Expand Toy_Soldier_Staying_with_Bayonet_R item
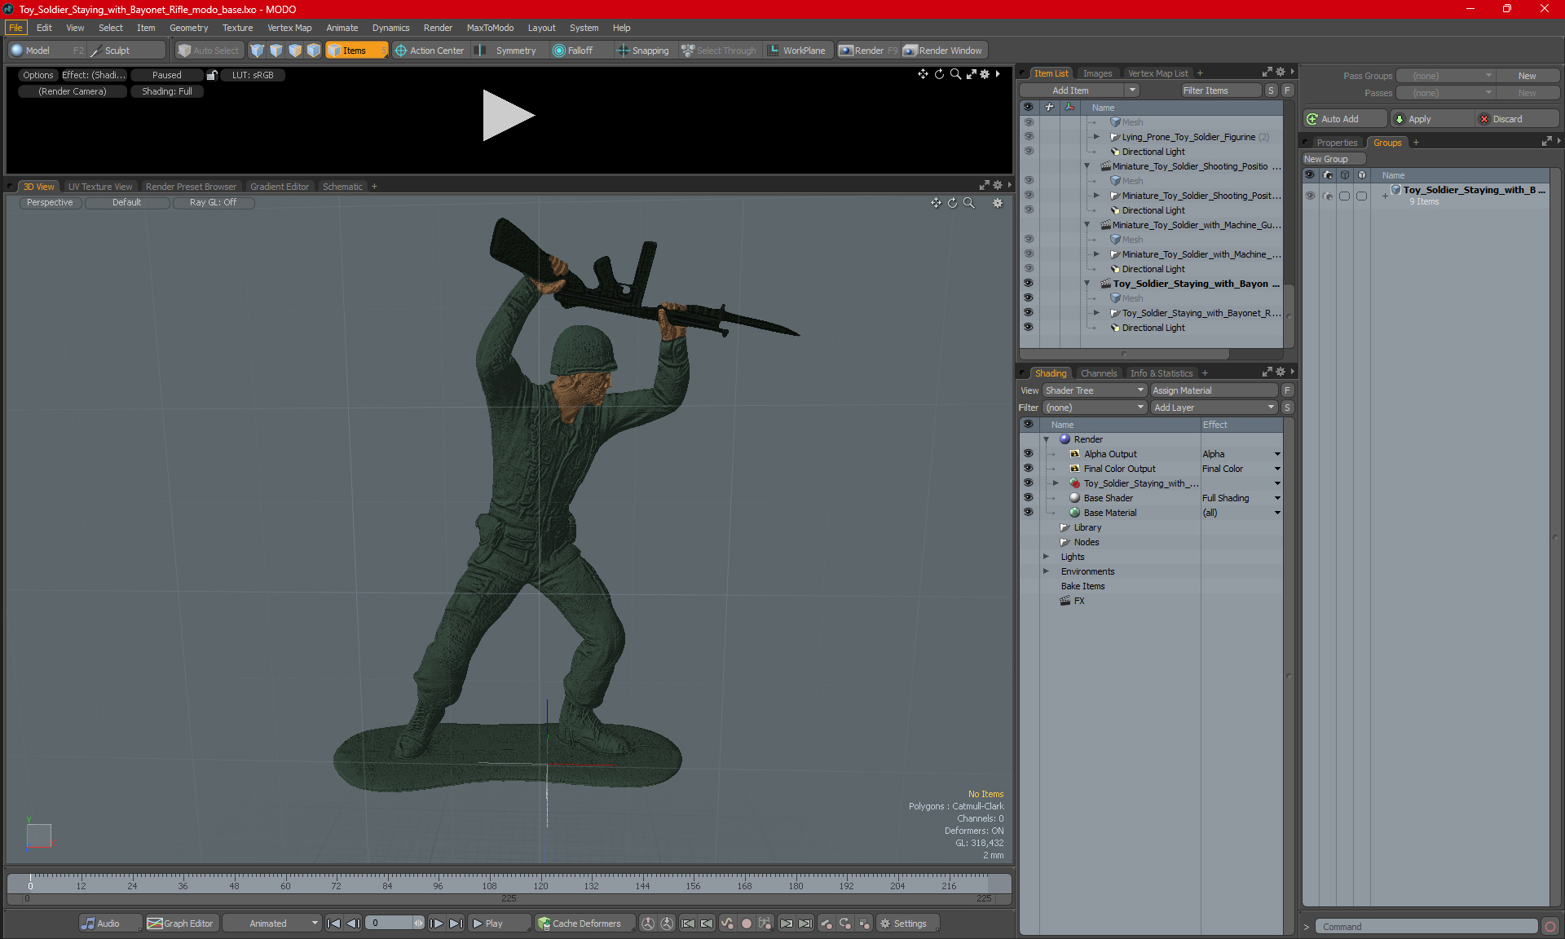The width and height of the screenshot is (1565, 939). tap(1096, 313)
